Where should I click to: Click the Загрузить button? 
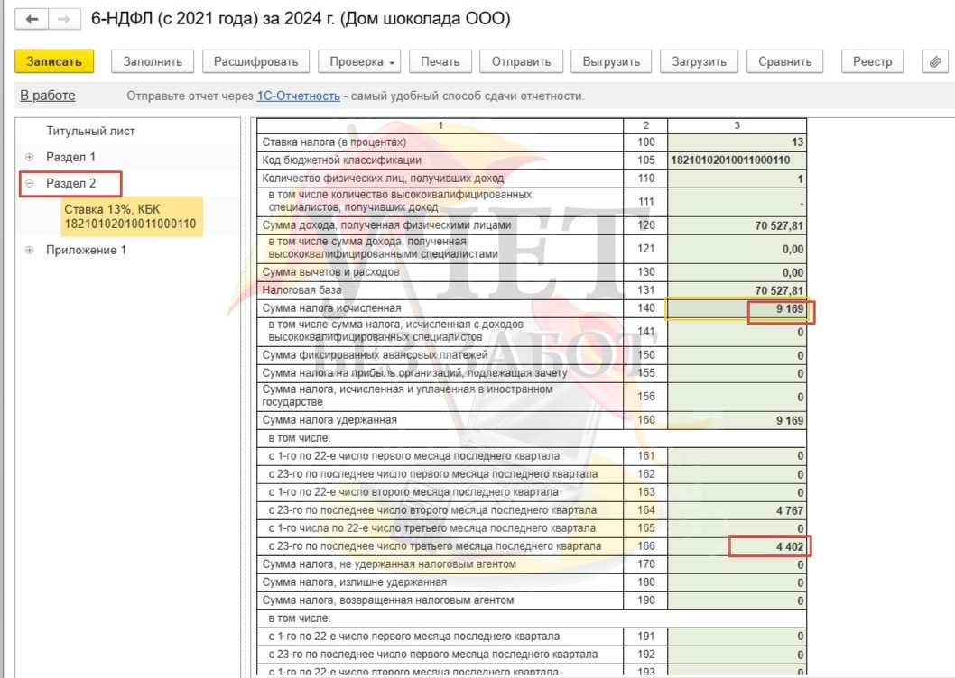[700, 61]
